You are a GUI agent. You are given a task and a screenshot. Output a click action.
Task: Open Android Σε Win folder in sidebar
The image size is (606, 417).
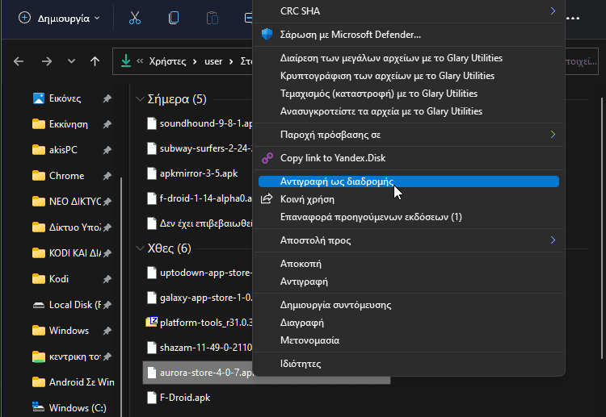coord(73,382)
